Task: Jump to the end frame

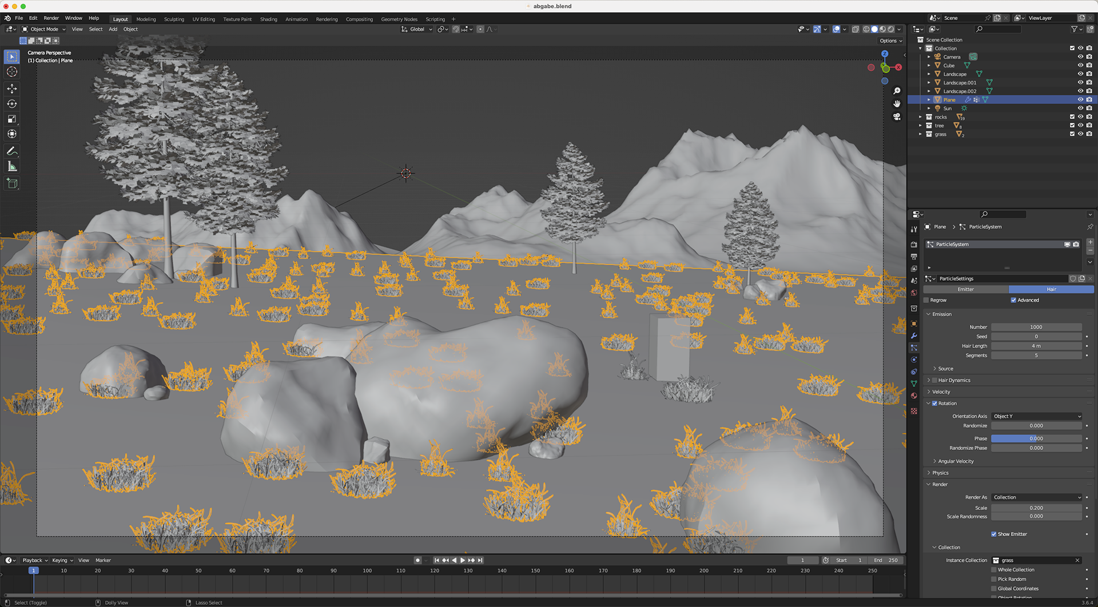Action: tap(480, 561)
